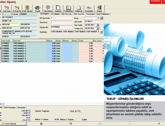Image resolution: width=165 pixels, height=126 pixels.
Task: Expand the Grup dropdown
Action: [x=98, y=18]
